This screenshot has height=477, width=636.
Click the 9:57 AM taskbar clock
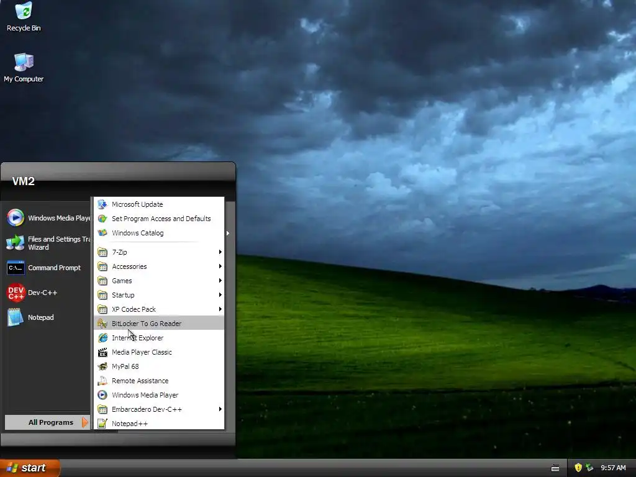click(613, 468)
